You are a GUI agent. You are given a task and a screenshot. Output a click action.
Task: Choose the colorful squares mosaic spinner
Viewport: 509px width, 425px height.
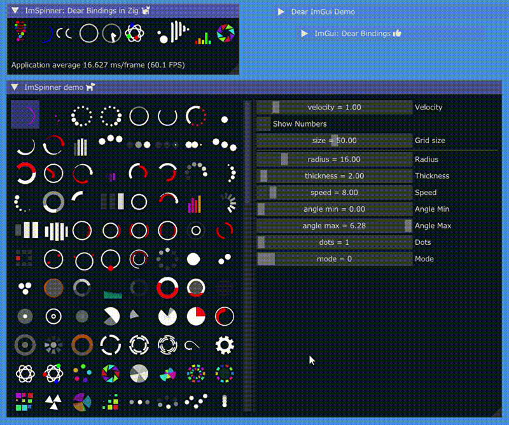coord(25,402)
